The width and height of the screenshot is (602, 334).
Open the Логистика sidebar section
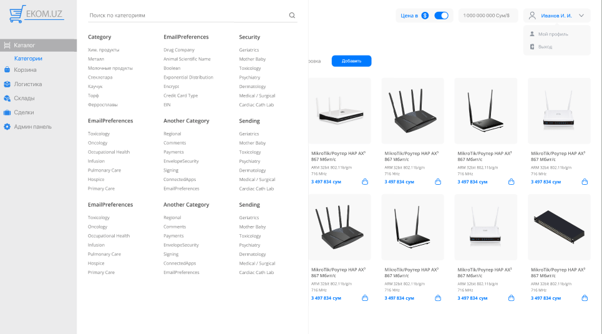[27, 84]
